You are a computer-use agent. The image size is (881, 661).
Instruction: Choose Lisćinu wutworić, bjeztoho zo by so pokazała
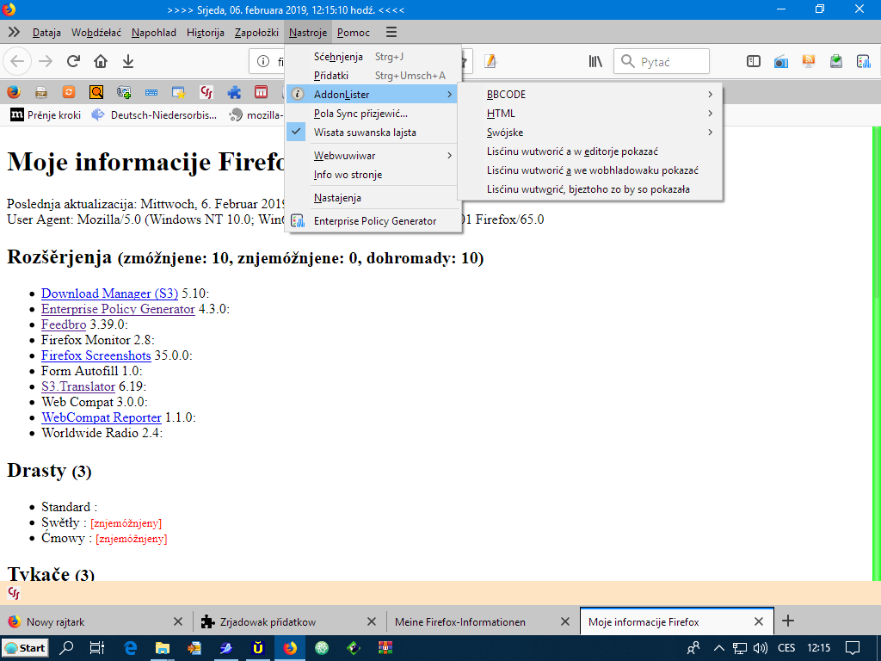point(590,189)
